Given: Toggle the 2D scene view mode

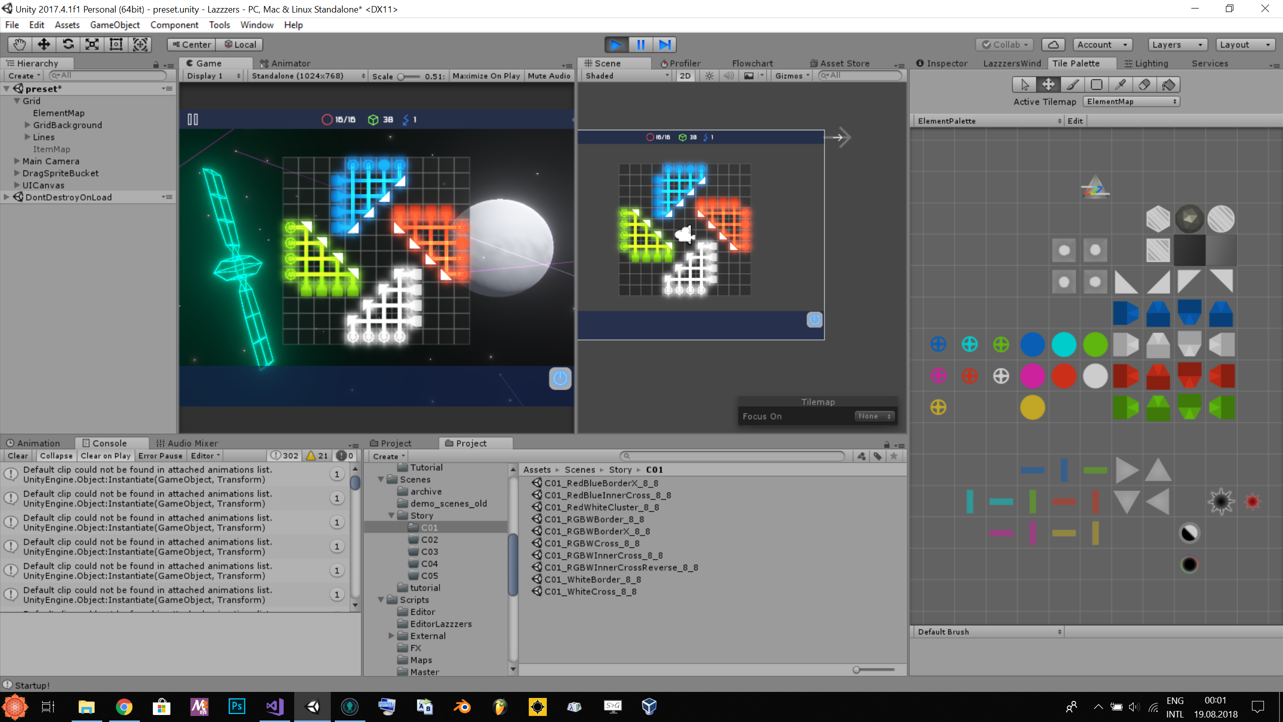Looking at the screenshot, I should pyautogui.click(x=685, y=76).
